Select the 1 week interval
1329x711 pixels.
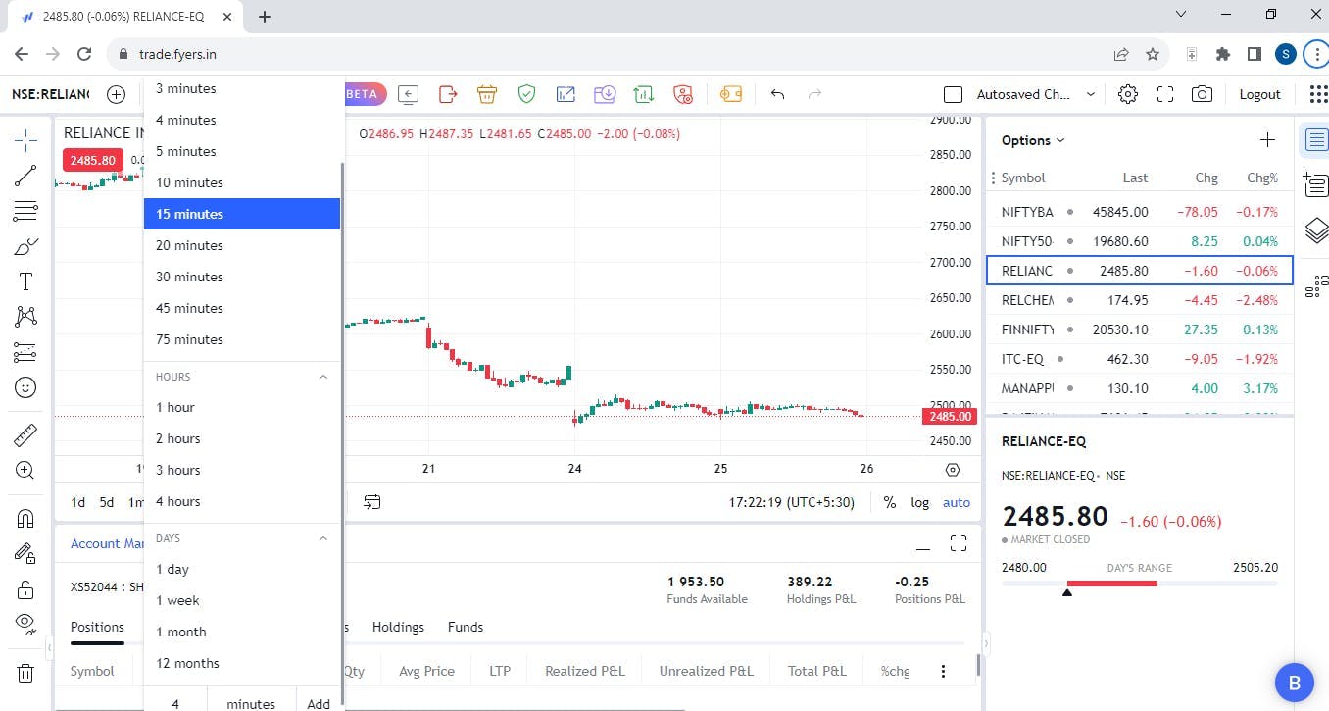pos(242,600)
